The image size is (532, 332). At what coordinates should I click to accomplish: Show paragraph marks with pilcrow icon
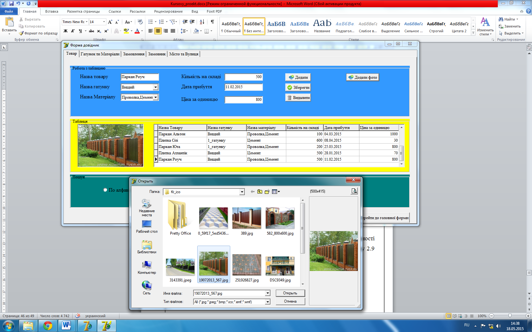(x=212, y=22)
